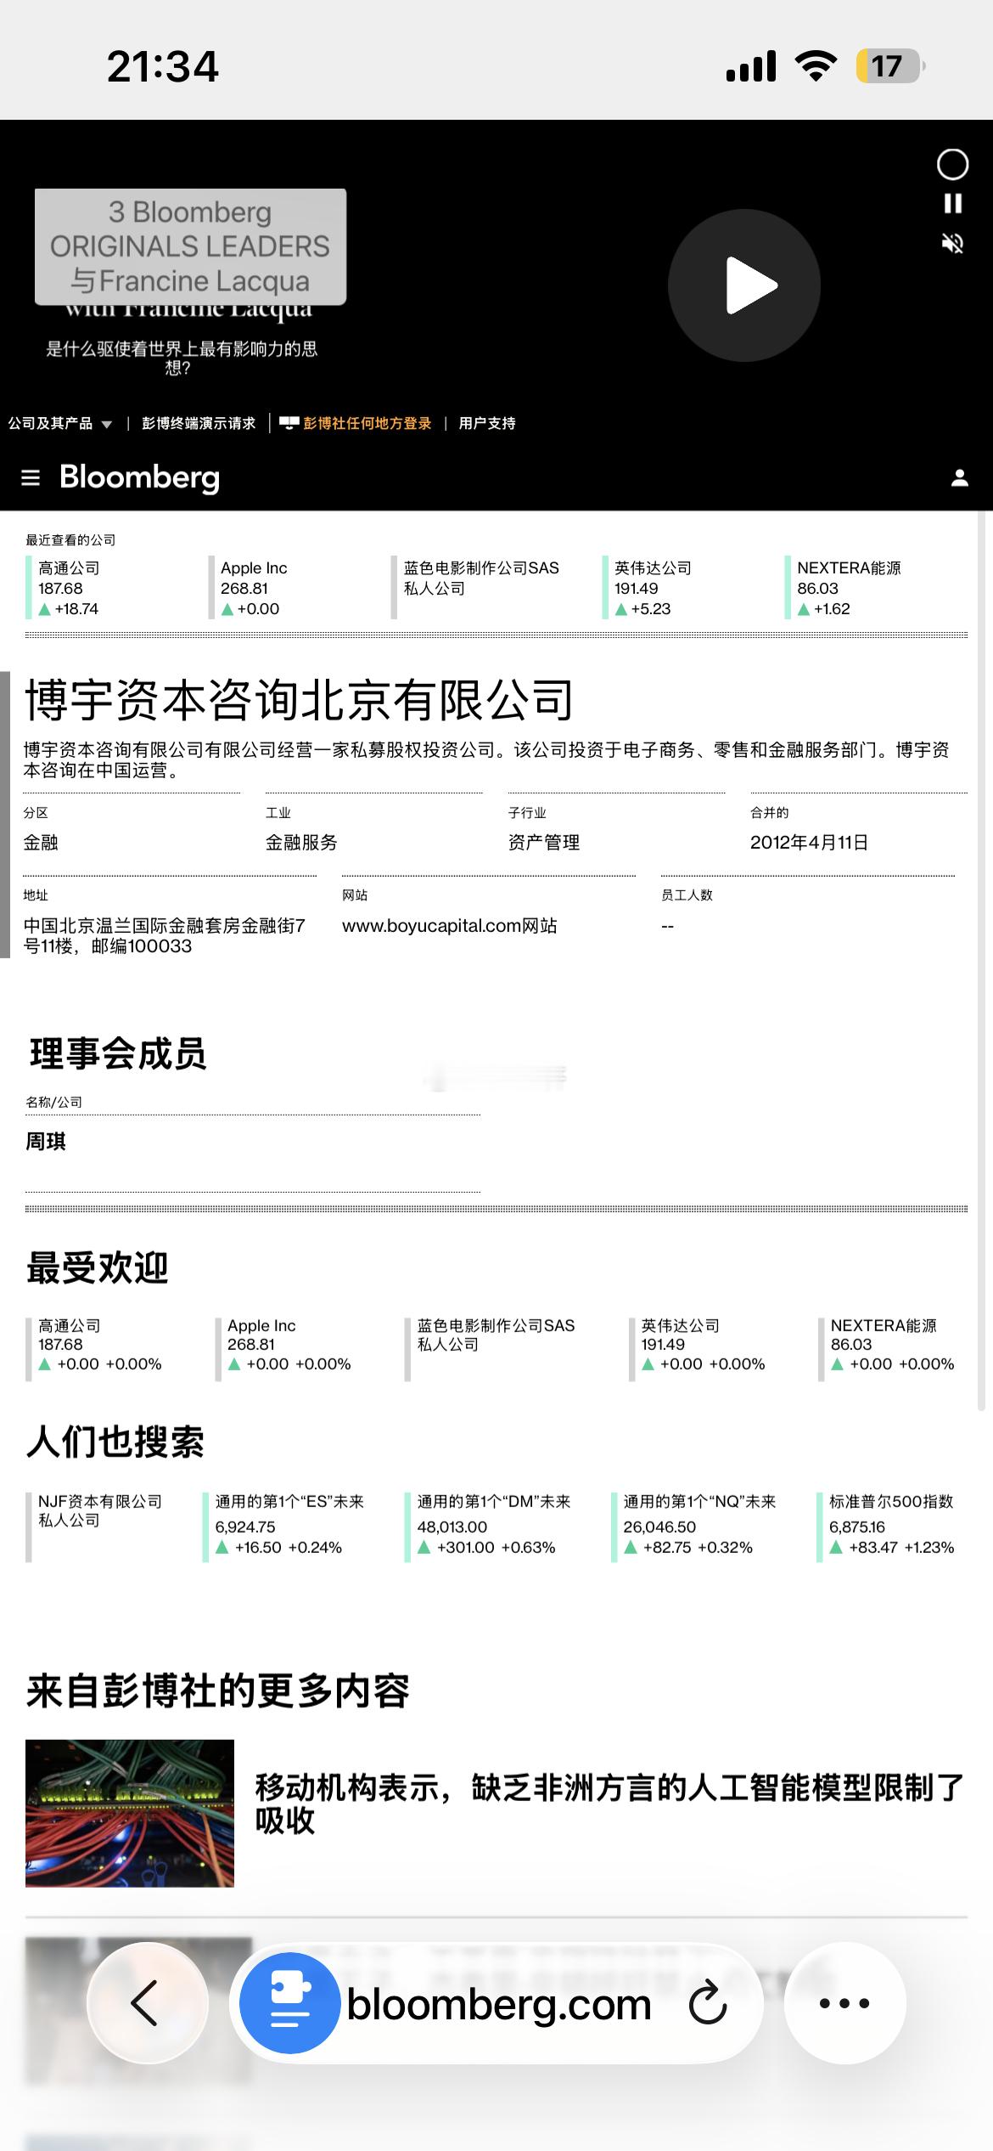Image resolution: width=993 pixels, height=2151 pixels.
Task: Tap the blue reader-mode icon in address bar
Action: 289,2003
